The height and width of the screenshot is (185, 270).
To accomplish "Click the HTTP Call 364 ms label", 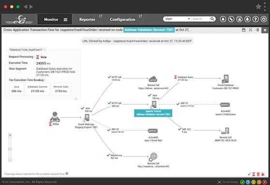I will (117, 105).
